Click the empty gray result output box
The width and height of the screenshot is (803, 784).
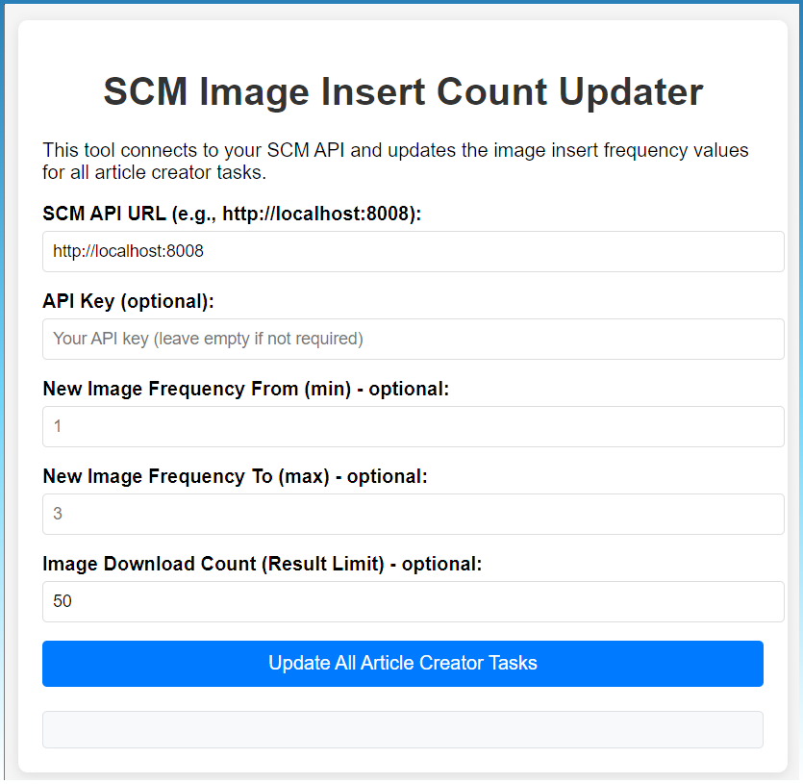tap(402, 729)
